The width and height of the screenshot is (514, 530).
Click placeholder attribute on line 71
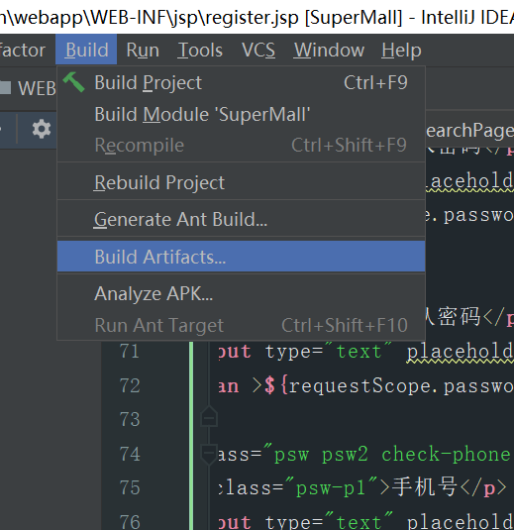460,353
